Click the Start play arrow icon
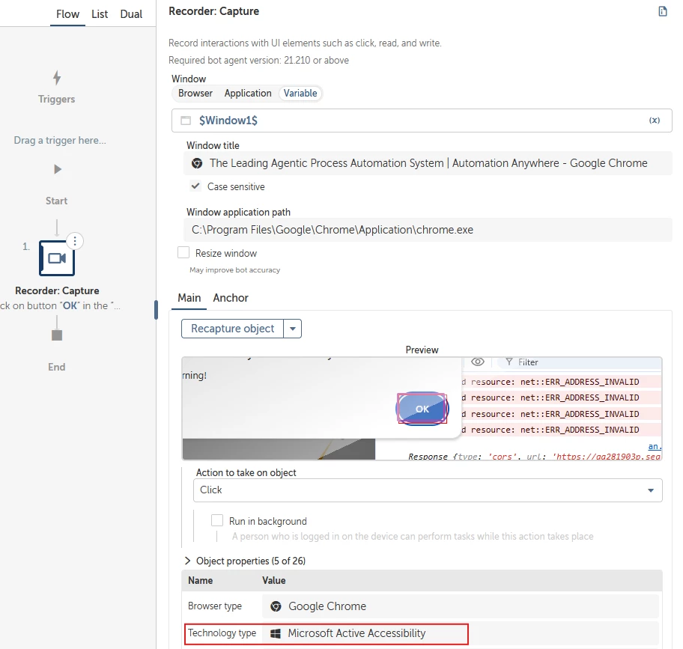This screenshot has height=649, width=683. point(58,169)
